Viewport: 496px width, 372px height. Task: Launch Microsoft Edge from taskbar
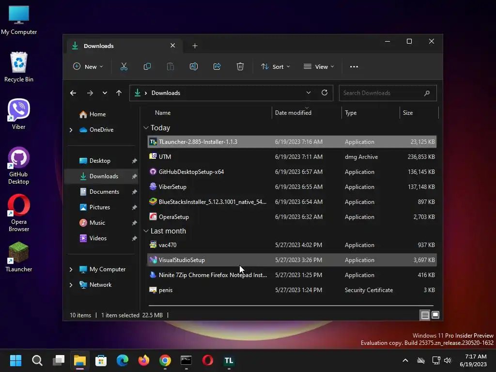pos(123,360)
